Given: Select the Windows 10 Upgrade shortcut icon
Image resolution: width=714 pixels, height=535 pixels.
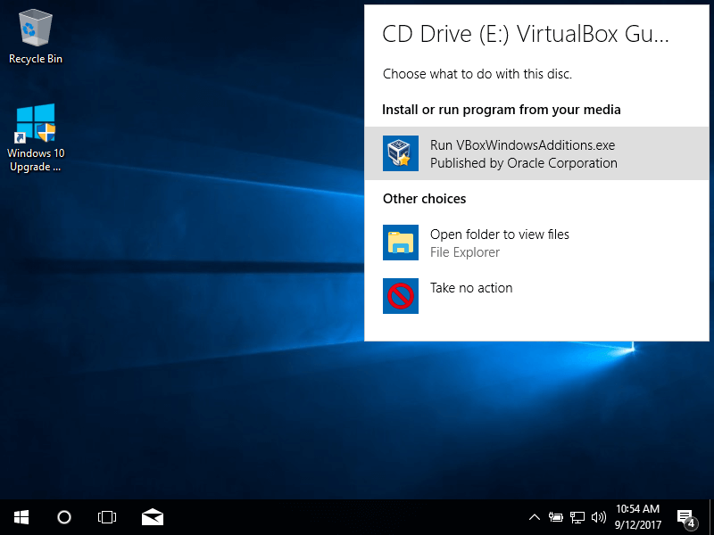Looking at the screenshot, I should click(x=36, y=123).
